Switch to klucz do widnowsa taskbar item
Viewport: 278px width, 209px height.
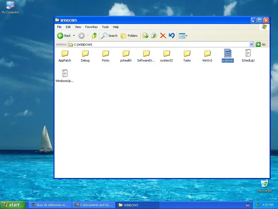point(50,205)
